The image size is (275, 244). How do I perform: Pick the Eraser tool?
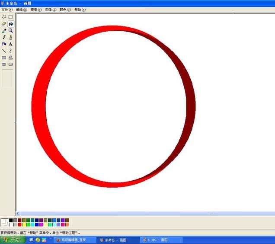coord(4,24)
